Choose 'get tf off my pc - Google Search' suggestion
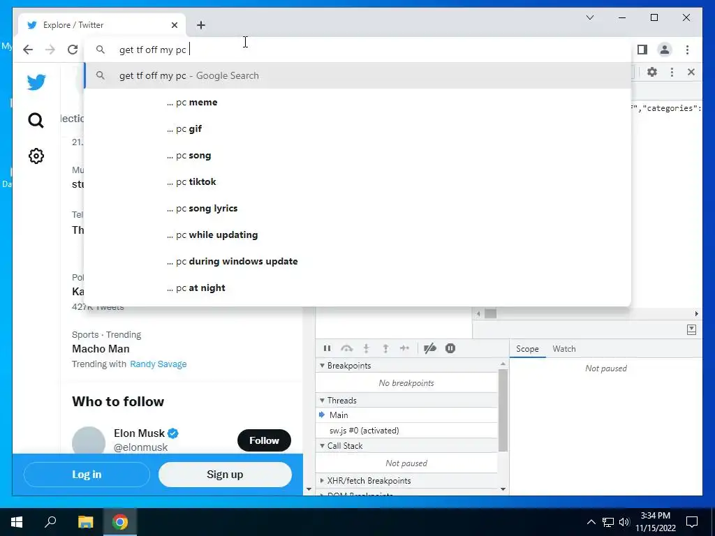The height and width of the screenshot is (536, 715). [x=357, y=75]
